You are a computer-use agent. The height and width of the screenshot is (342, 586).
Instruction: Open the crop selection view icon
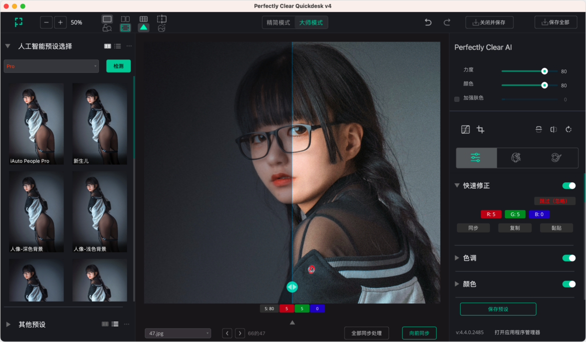[x=162, y=19]
